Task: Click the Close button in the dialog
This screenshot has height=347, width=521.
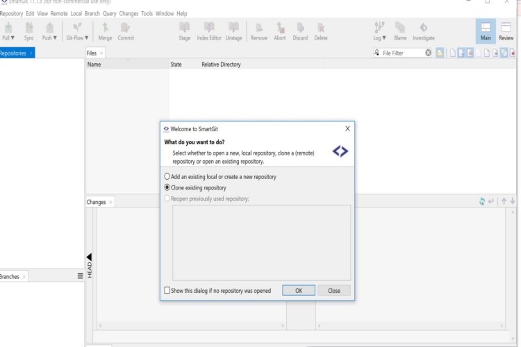Action: [334, 291]
